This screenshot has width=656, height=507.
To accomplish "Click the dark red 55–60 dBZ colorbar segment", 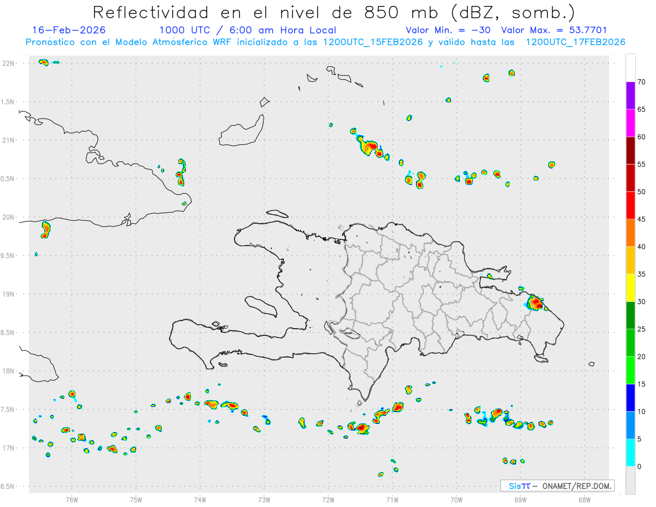I will pos(630,150).
